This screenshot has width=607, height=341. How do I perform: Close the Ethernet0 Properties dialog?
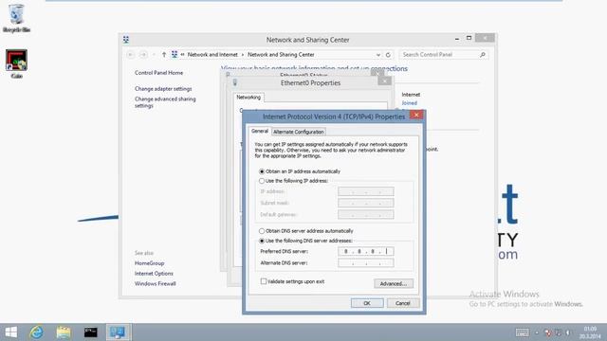384,81
